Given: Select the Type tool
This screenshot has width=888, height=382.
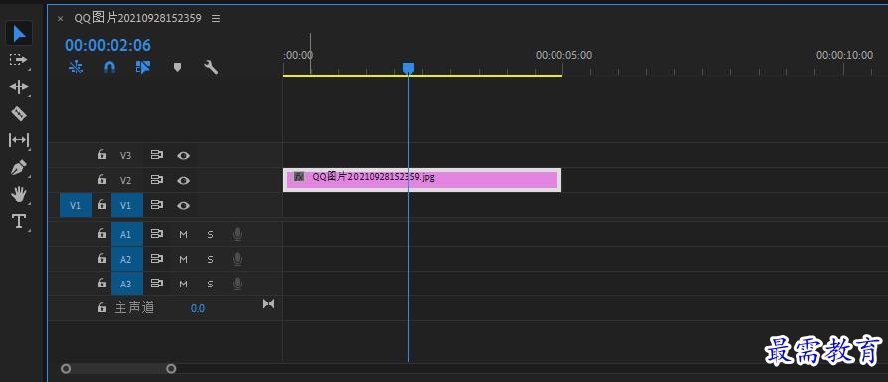Looking at the screenshot, I should tap(19, 221).
